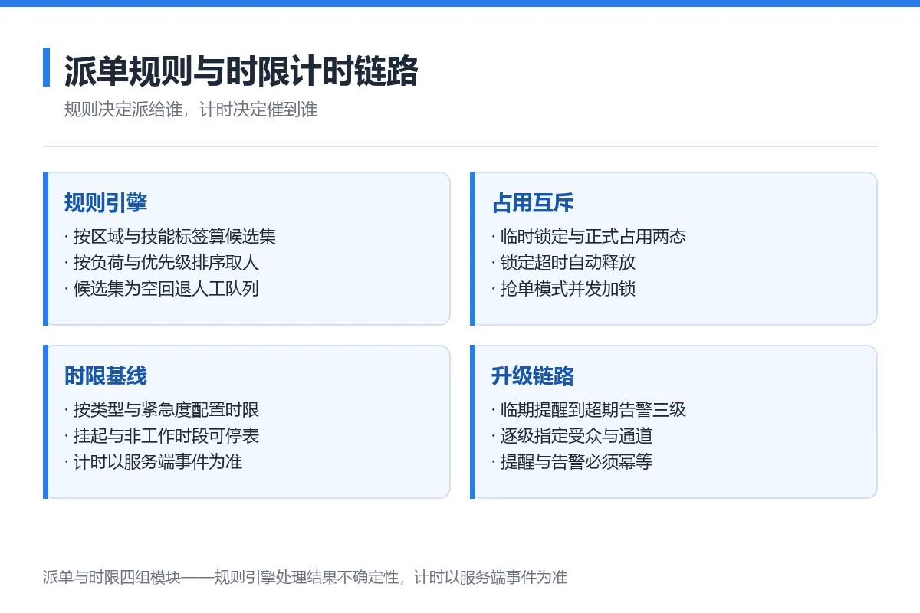
Task: Click the bullet 按类型与紧急度配置时限
Action: [x=162, y=409]
